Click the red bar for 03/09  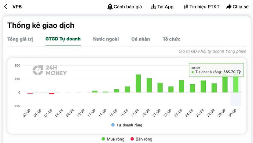(30, 93)
